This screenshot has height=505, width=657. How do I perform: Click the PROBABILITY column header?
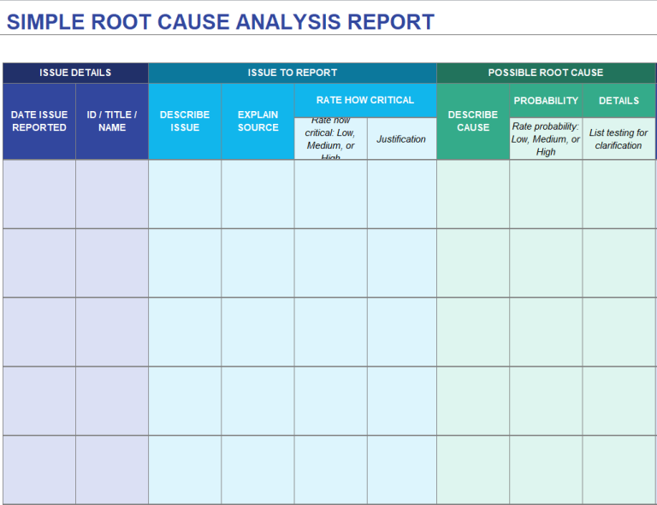546,101
